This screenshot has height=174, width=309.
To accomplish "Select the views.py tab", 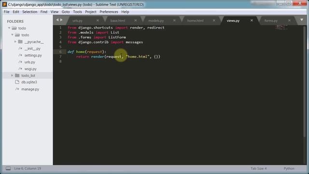I will tap(233, 20).
